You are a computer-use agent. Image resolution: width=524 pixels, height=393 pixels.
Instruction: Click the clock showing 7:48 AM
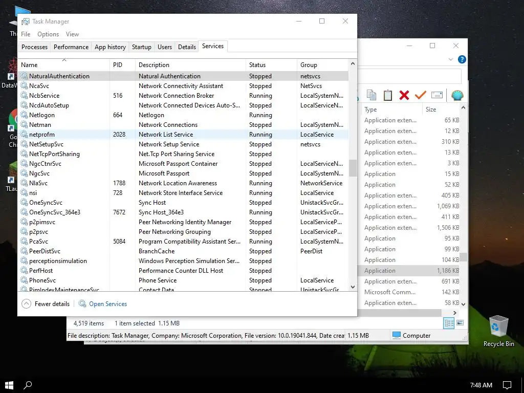pyautogui.click(x=481, y=385)
